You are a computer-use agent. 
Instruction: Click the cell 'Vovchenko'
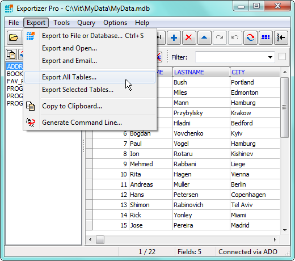pos(201,133)
